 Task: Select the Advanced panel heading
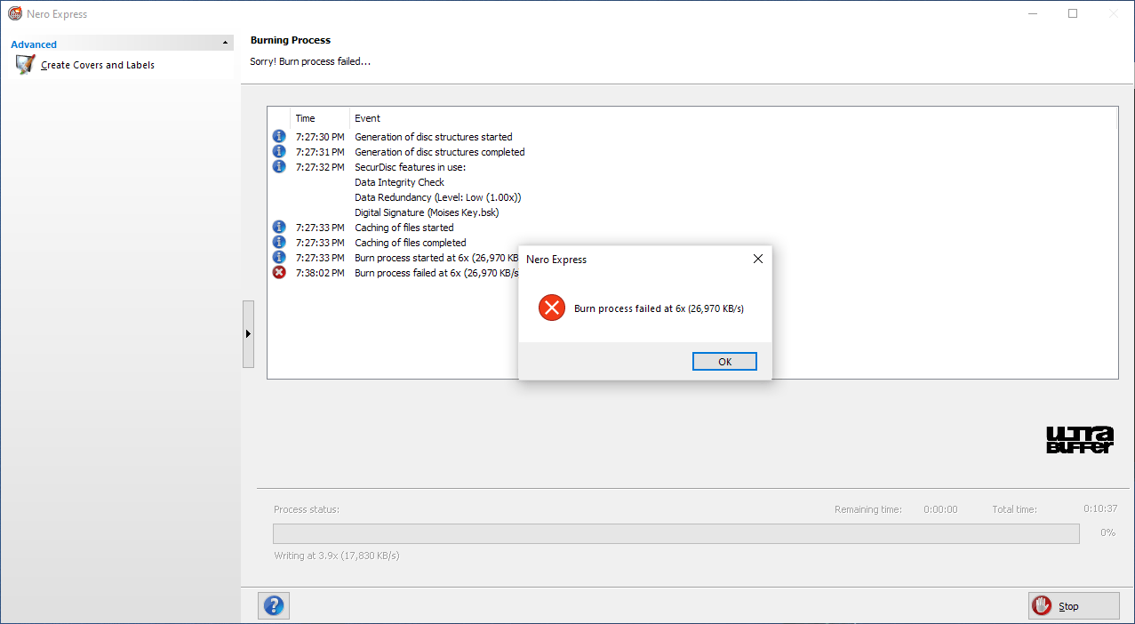point(34,44)
